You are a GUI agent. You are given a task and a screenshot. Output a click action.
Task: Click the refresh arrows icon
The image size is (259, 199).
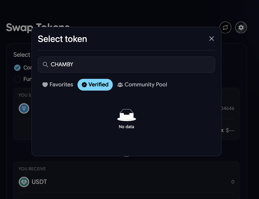point(225,28)
